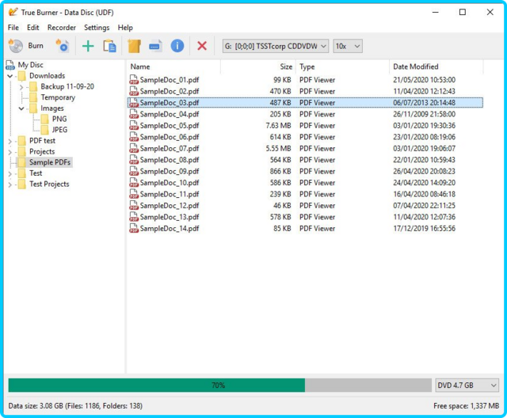The height and width of the screenshot is (418, 507).
Task: Open the blue info properties icon
Action: (177, 46)
